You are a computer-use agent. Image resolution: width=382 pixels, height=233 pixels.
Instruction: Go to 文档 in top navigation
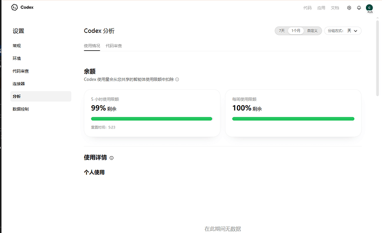[335, 8]
